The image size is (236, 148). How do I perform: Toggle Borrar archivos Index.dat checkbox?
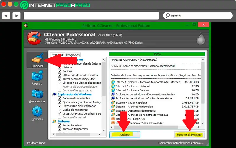click(60, 79)
